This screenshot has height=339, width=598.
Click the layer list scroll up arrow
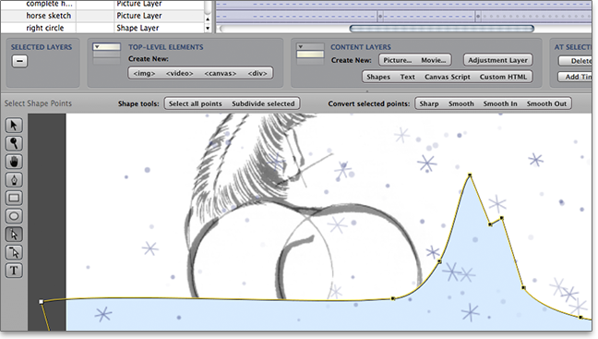coord(208,18)
